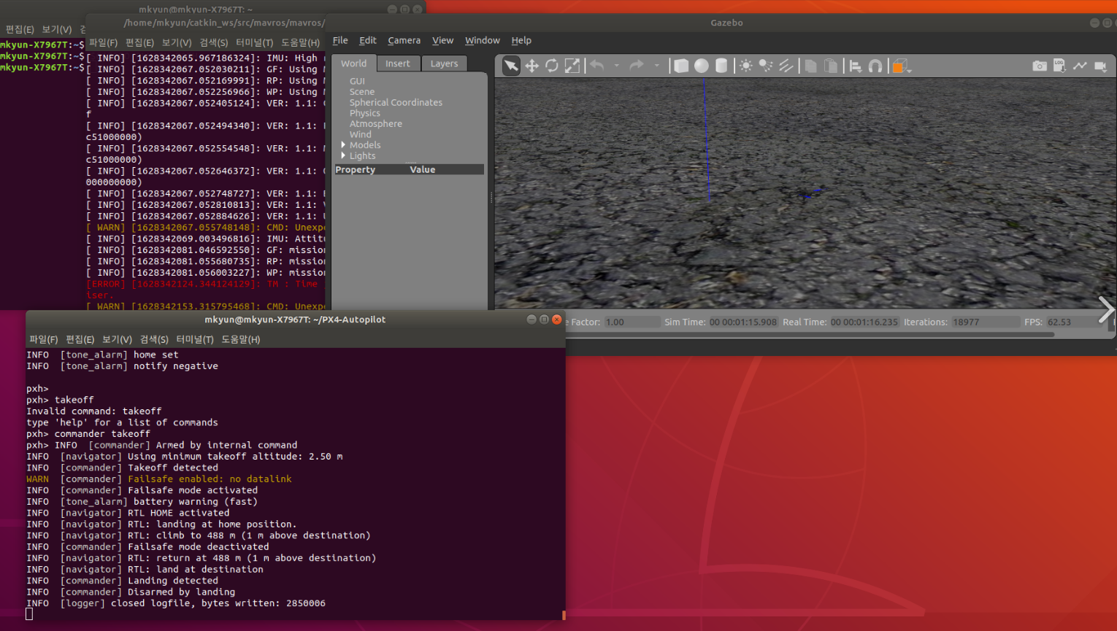The height and width of the screenshot is (631, 1117).
Task: Open 보기(V) menu in PX4-Autopilot terminal
Action: pyautogui.click(x=117, y=339)
